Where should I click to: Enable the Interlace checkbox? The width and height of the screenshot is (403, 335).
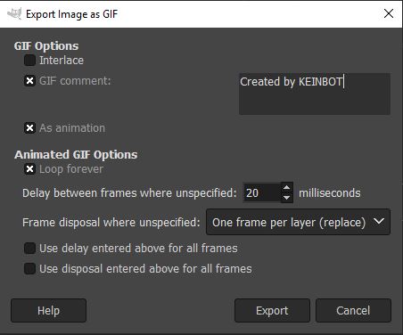click(29, 61)
